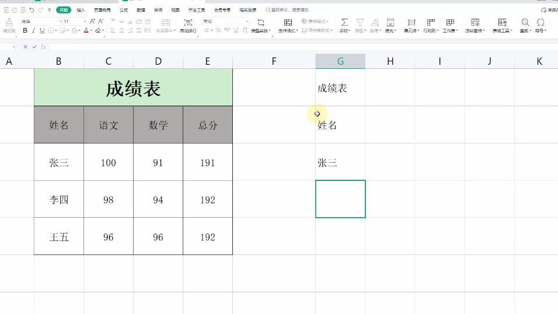Click the increase font size icon
Image resolution: width=558 pixels, height=314 pixels.
92,22
